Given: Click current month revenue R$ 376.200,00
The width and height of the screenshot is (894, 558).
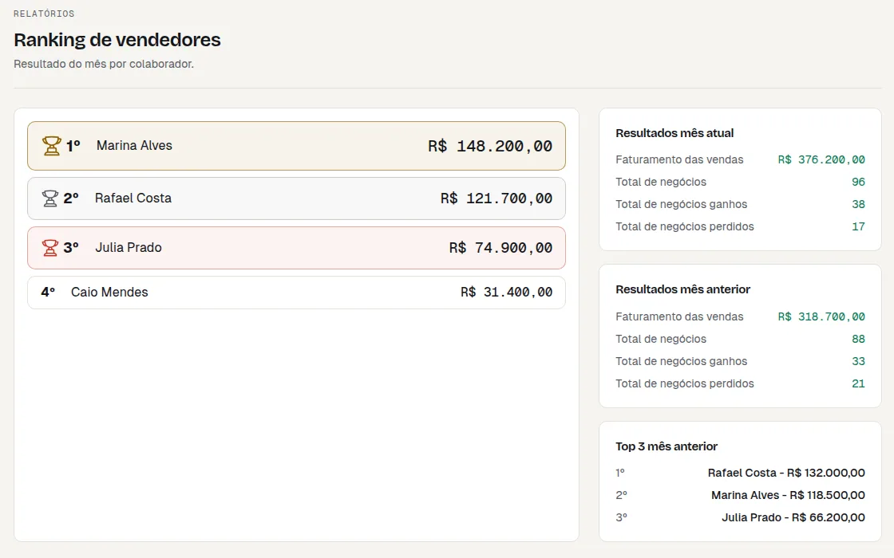Looking at the screenshot, I should 821,160.
